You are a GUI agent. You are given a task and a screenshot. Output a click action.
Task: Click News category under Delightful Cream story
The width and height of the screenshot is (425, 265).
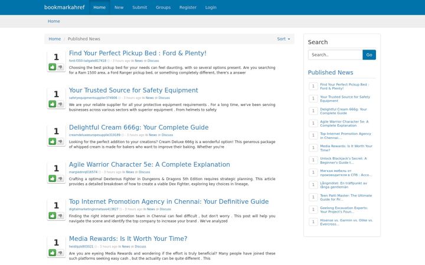(x=153, y=135)
